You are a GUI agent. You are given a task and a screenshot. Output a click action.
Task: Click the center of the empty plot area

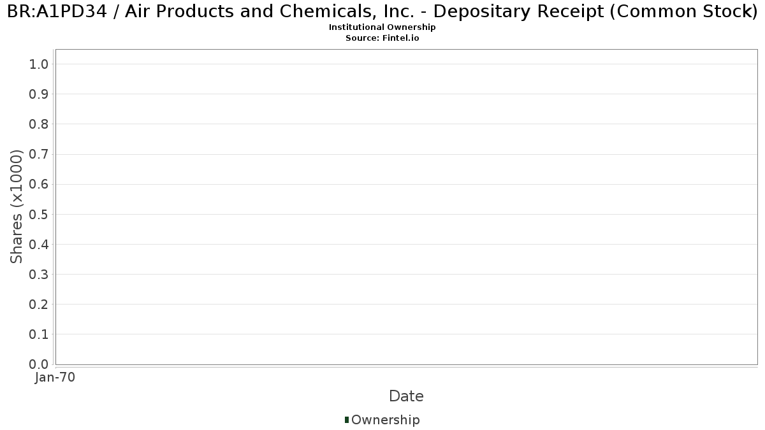pyautogui.click(x=406, y=206)
